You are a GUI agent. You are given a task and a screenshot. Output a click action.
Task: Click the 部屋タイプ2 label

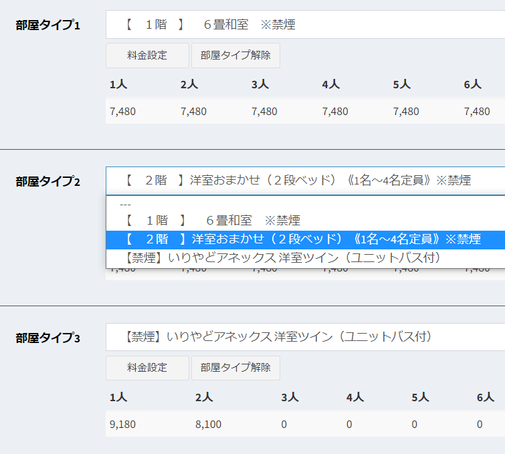pyautogui.click(x=47, y=182)
